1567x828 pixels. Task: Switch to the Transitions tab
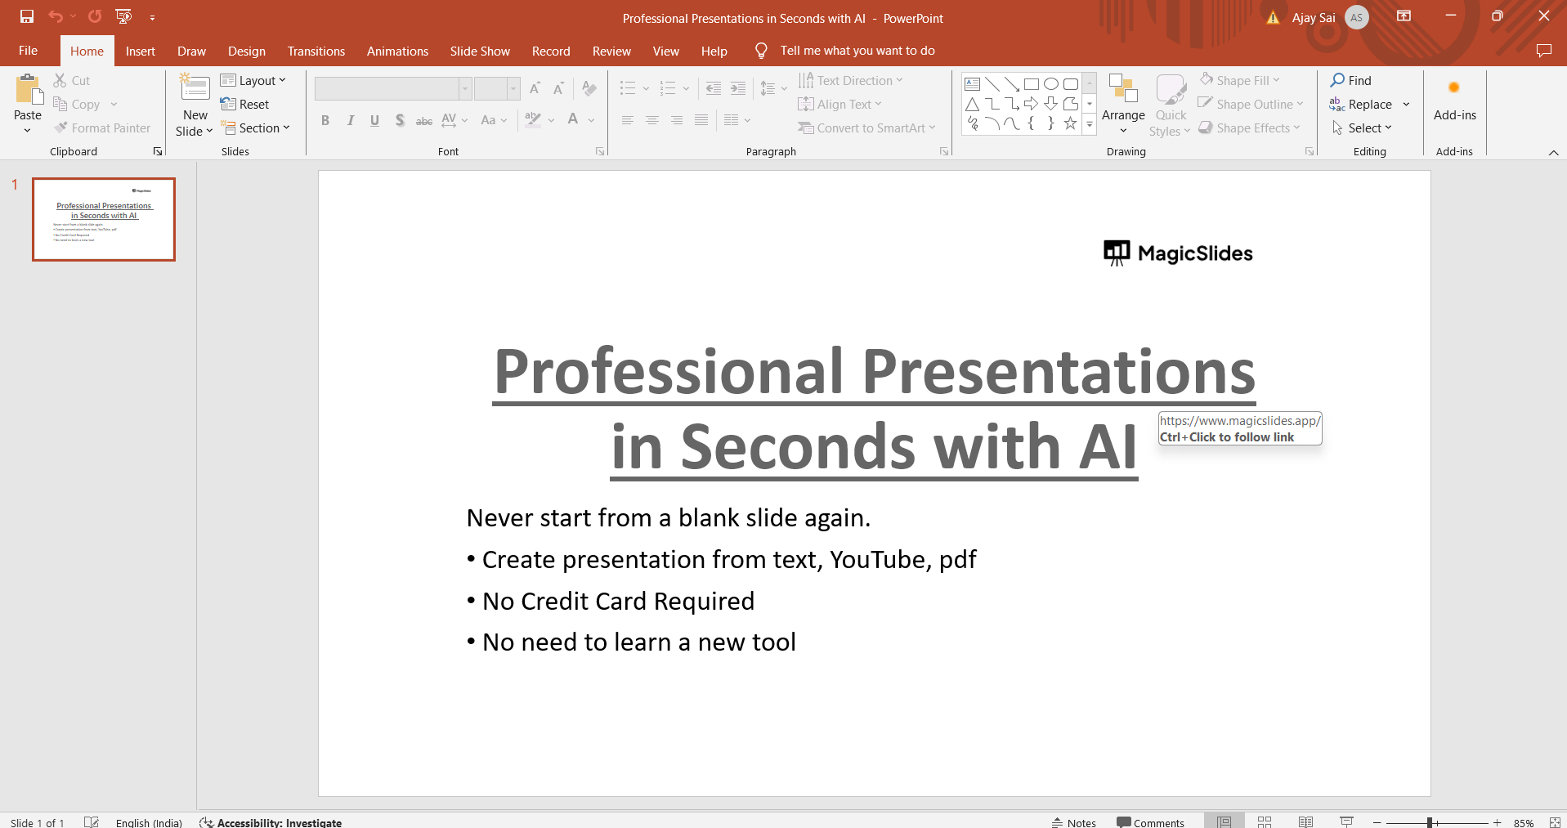[x=316, y=51]
